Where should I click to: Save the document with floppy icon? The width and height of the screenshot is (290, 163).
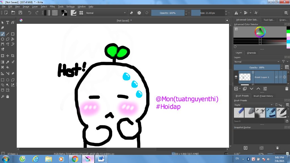point(20,12)
